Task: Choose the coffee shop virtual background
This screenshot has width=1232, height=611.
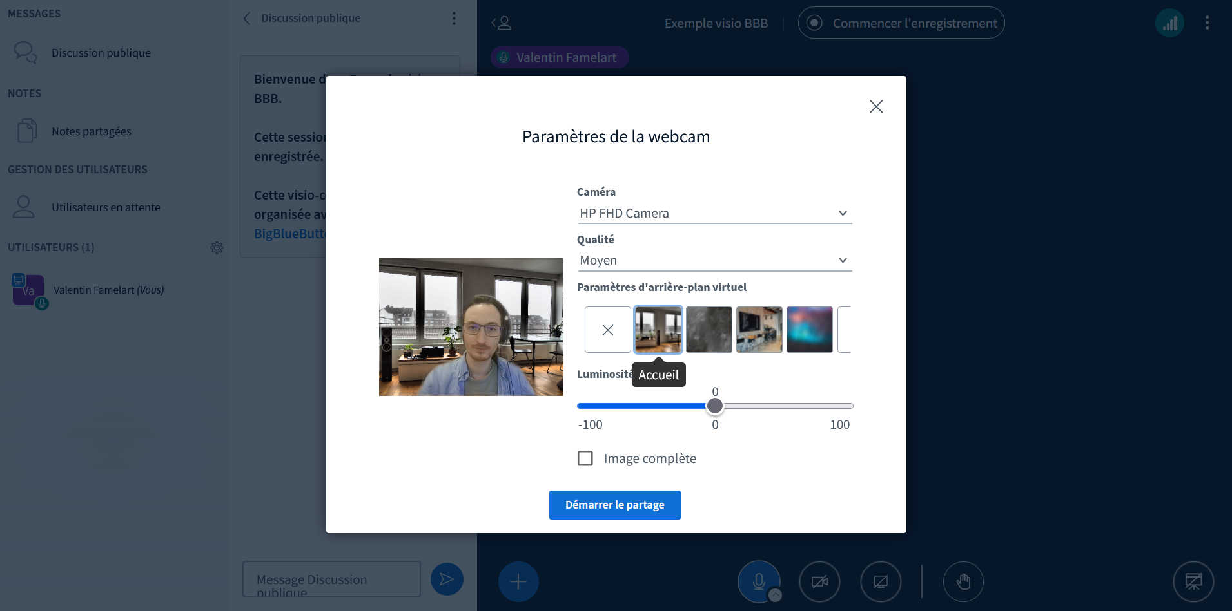Action: tap(759, 330)
